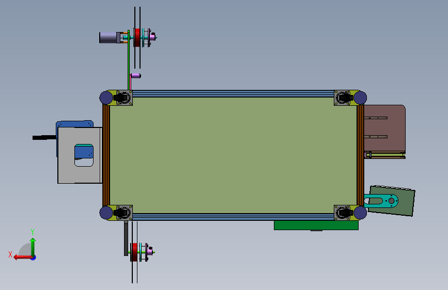Select the gray control box on left
The image size is (448, 290).
pos(80,155)
